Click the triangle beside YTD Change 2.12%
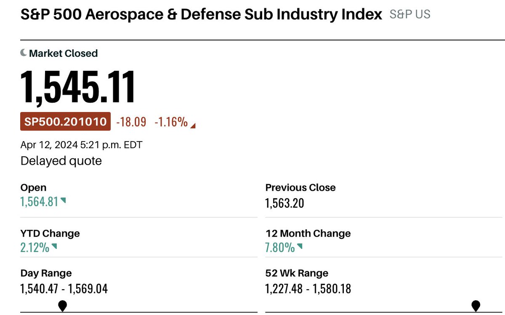Screen dimensions: 505x315 (54, 246)
